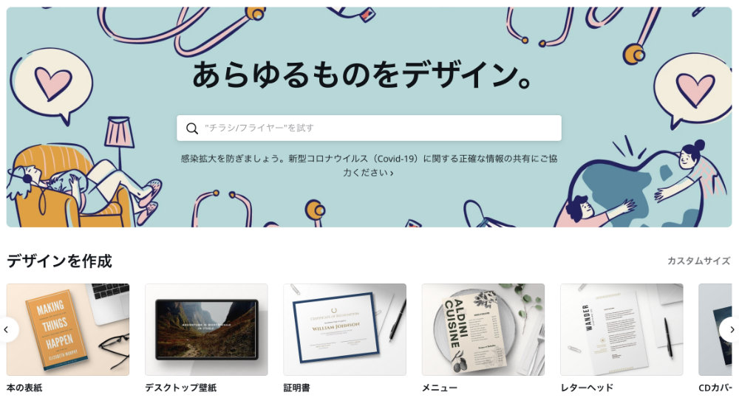Click the デスクトップ壁紙 label text

180,388
